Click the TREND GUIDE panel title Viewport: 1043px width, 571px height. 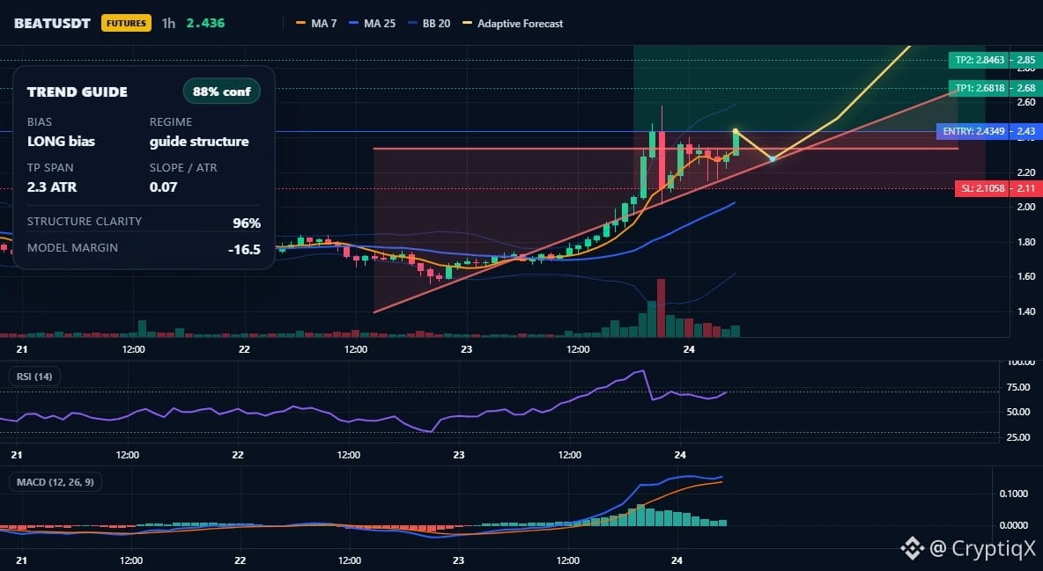tap(78, 92)
